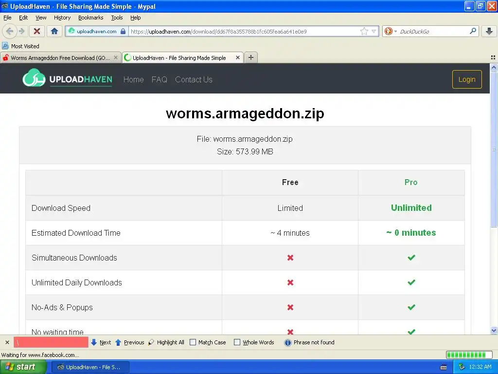Image resolution: width=498 pixels, height=374 pixels.
Task: Open the Edit menu
Action: pos(23,18)
